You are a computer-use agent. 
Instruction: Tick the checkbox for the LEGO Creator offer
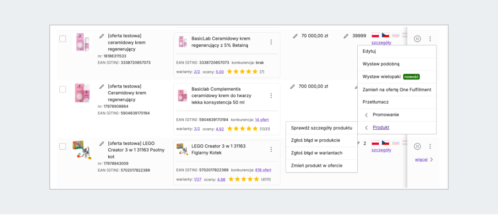point(63,146)
